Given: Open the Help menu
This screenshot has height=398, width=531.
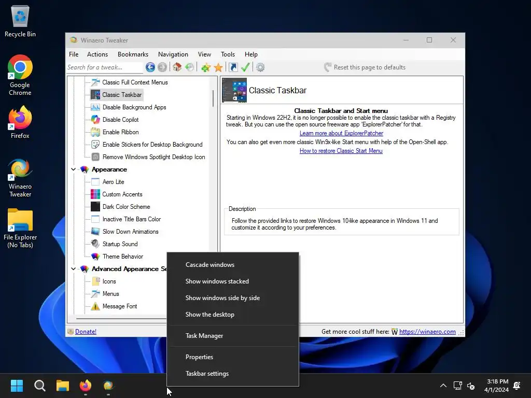Looking at the screenshot, I should (x=251, y=54).
